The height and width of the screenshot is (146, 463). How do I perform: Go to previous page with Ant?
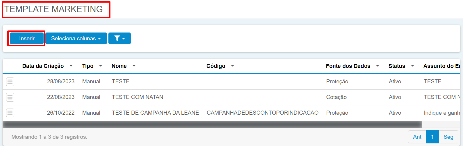pyautogui.click(x=417, y=137)
